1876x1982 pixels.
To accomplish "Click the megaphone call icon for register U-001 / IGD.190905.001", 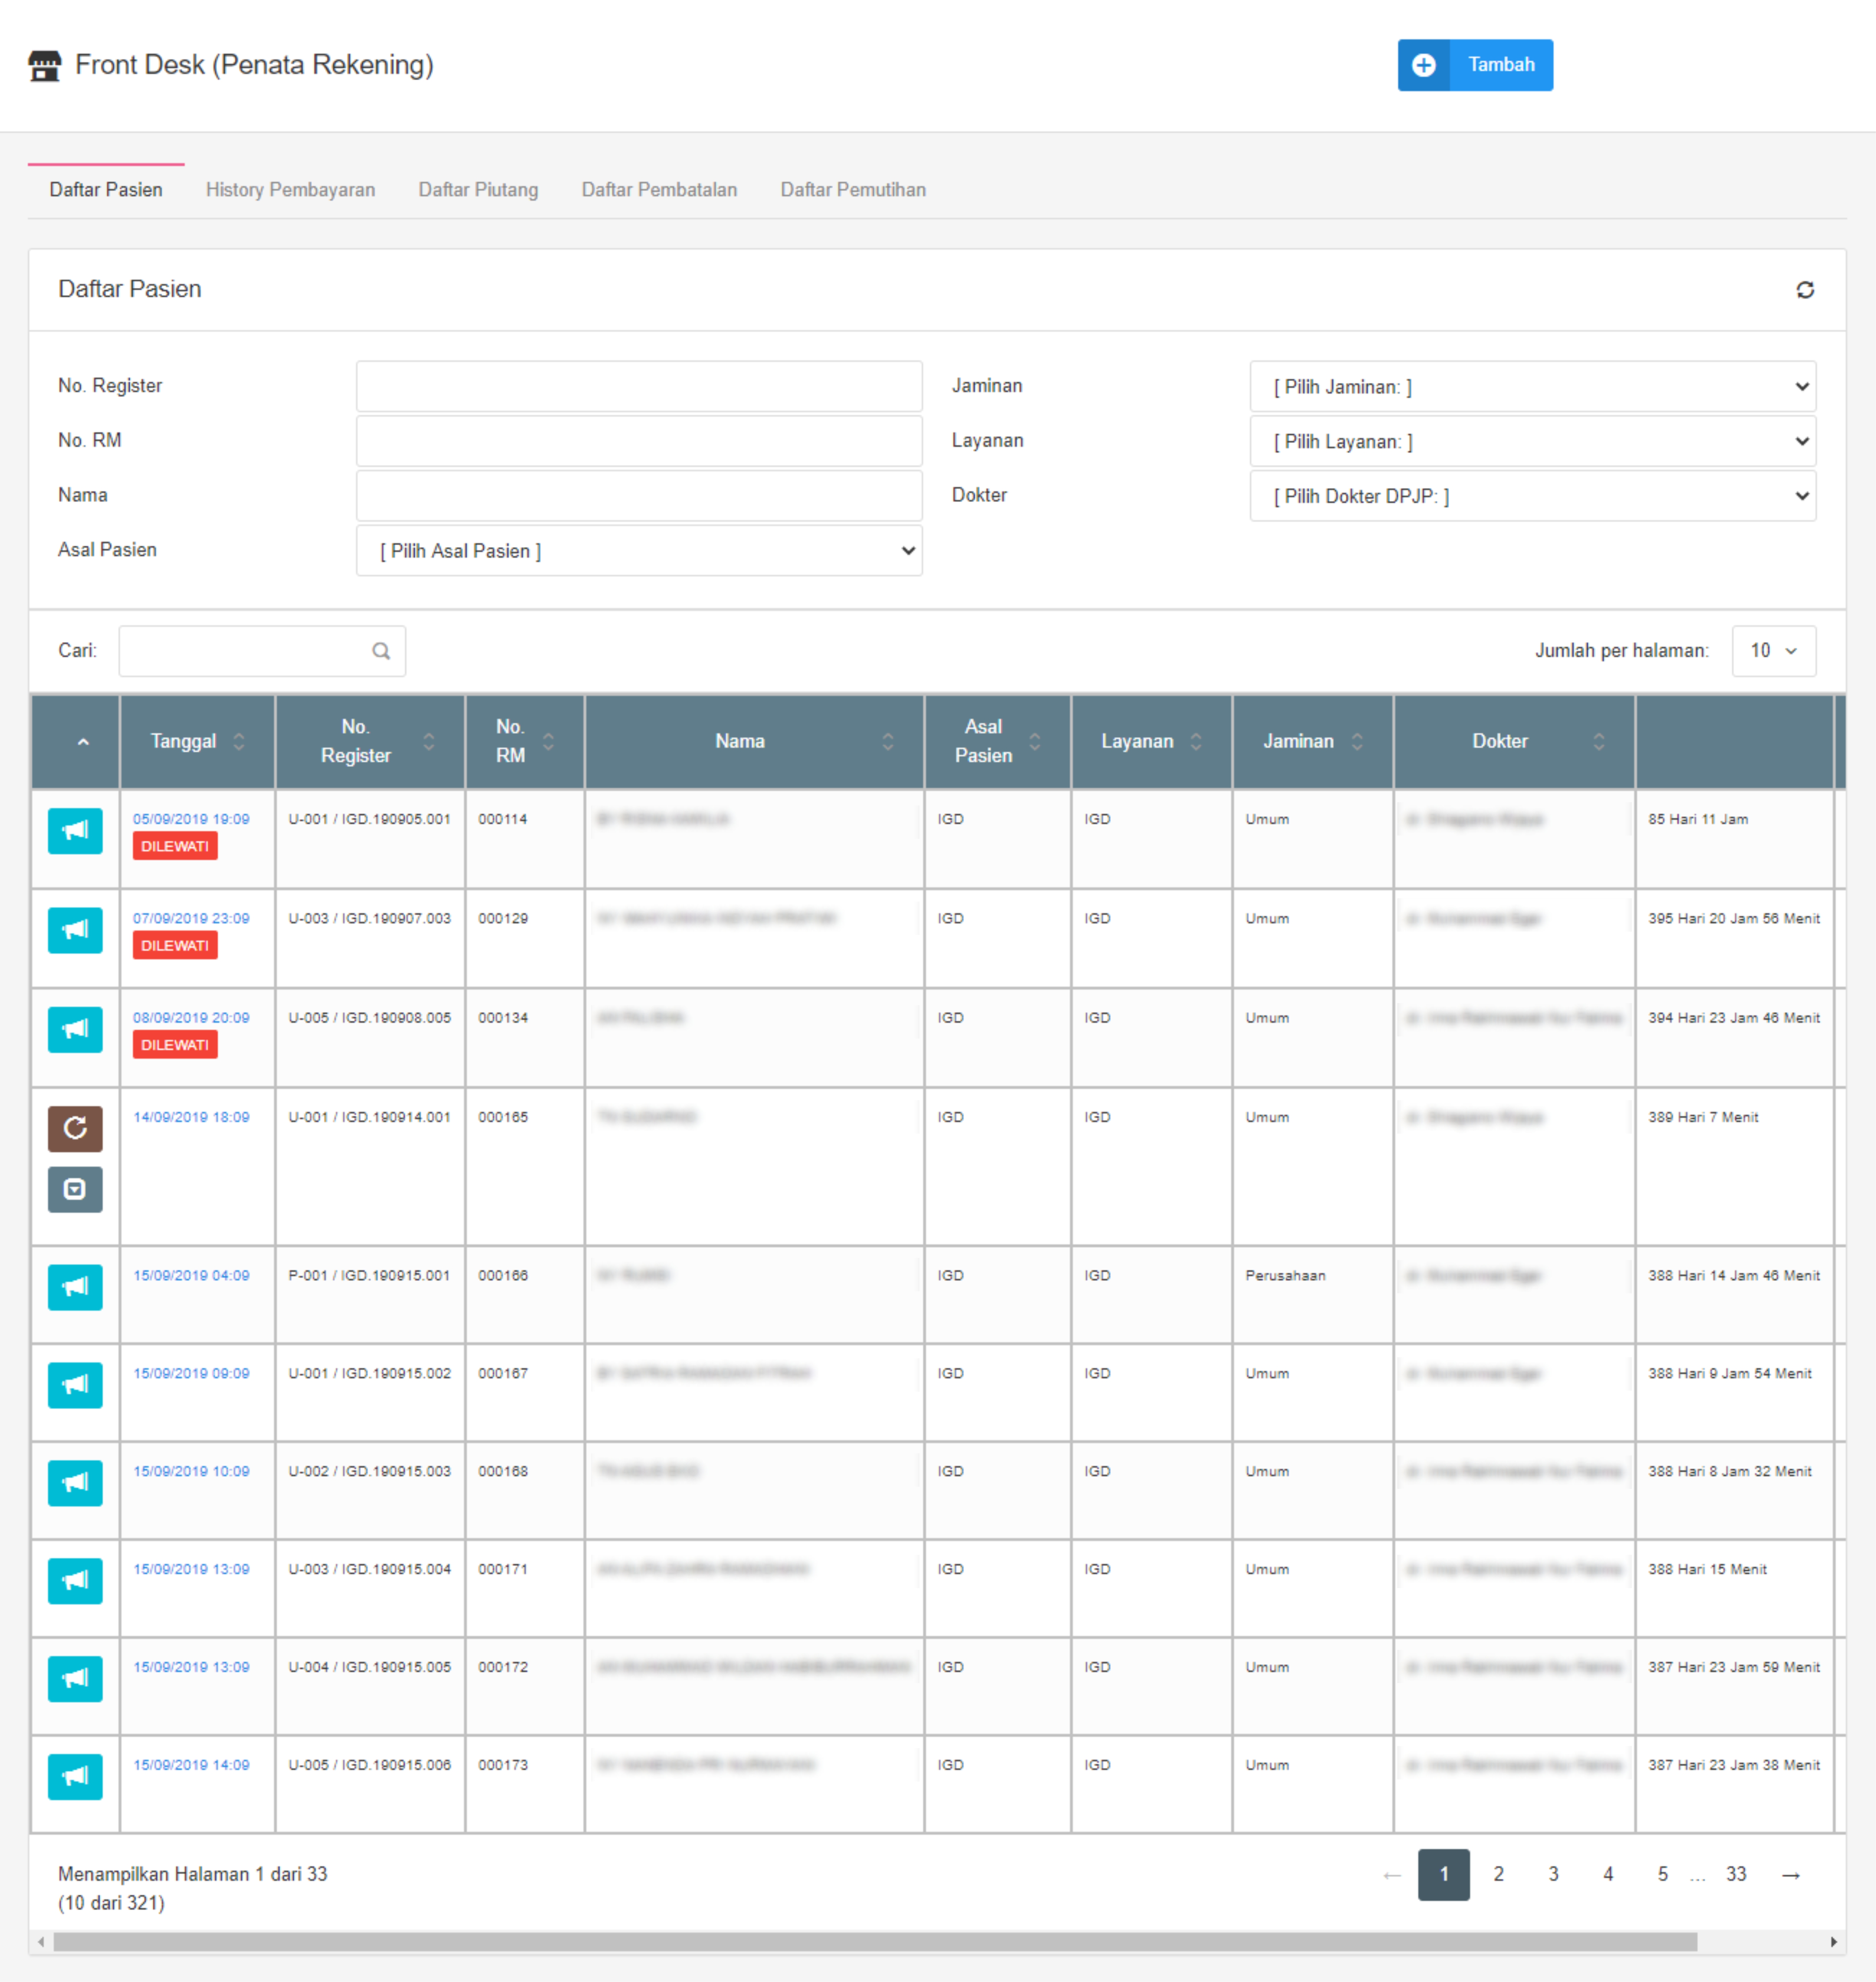I will [x=75, y=830].
